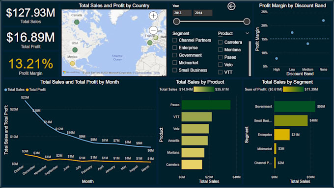Select the Amarilla bar in product chart

(195, 141)
